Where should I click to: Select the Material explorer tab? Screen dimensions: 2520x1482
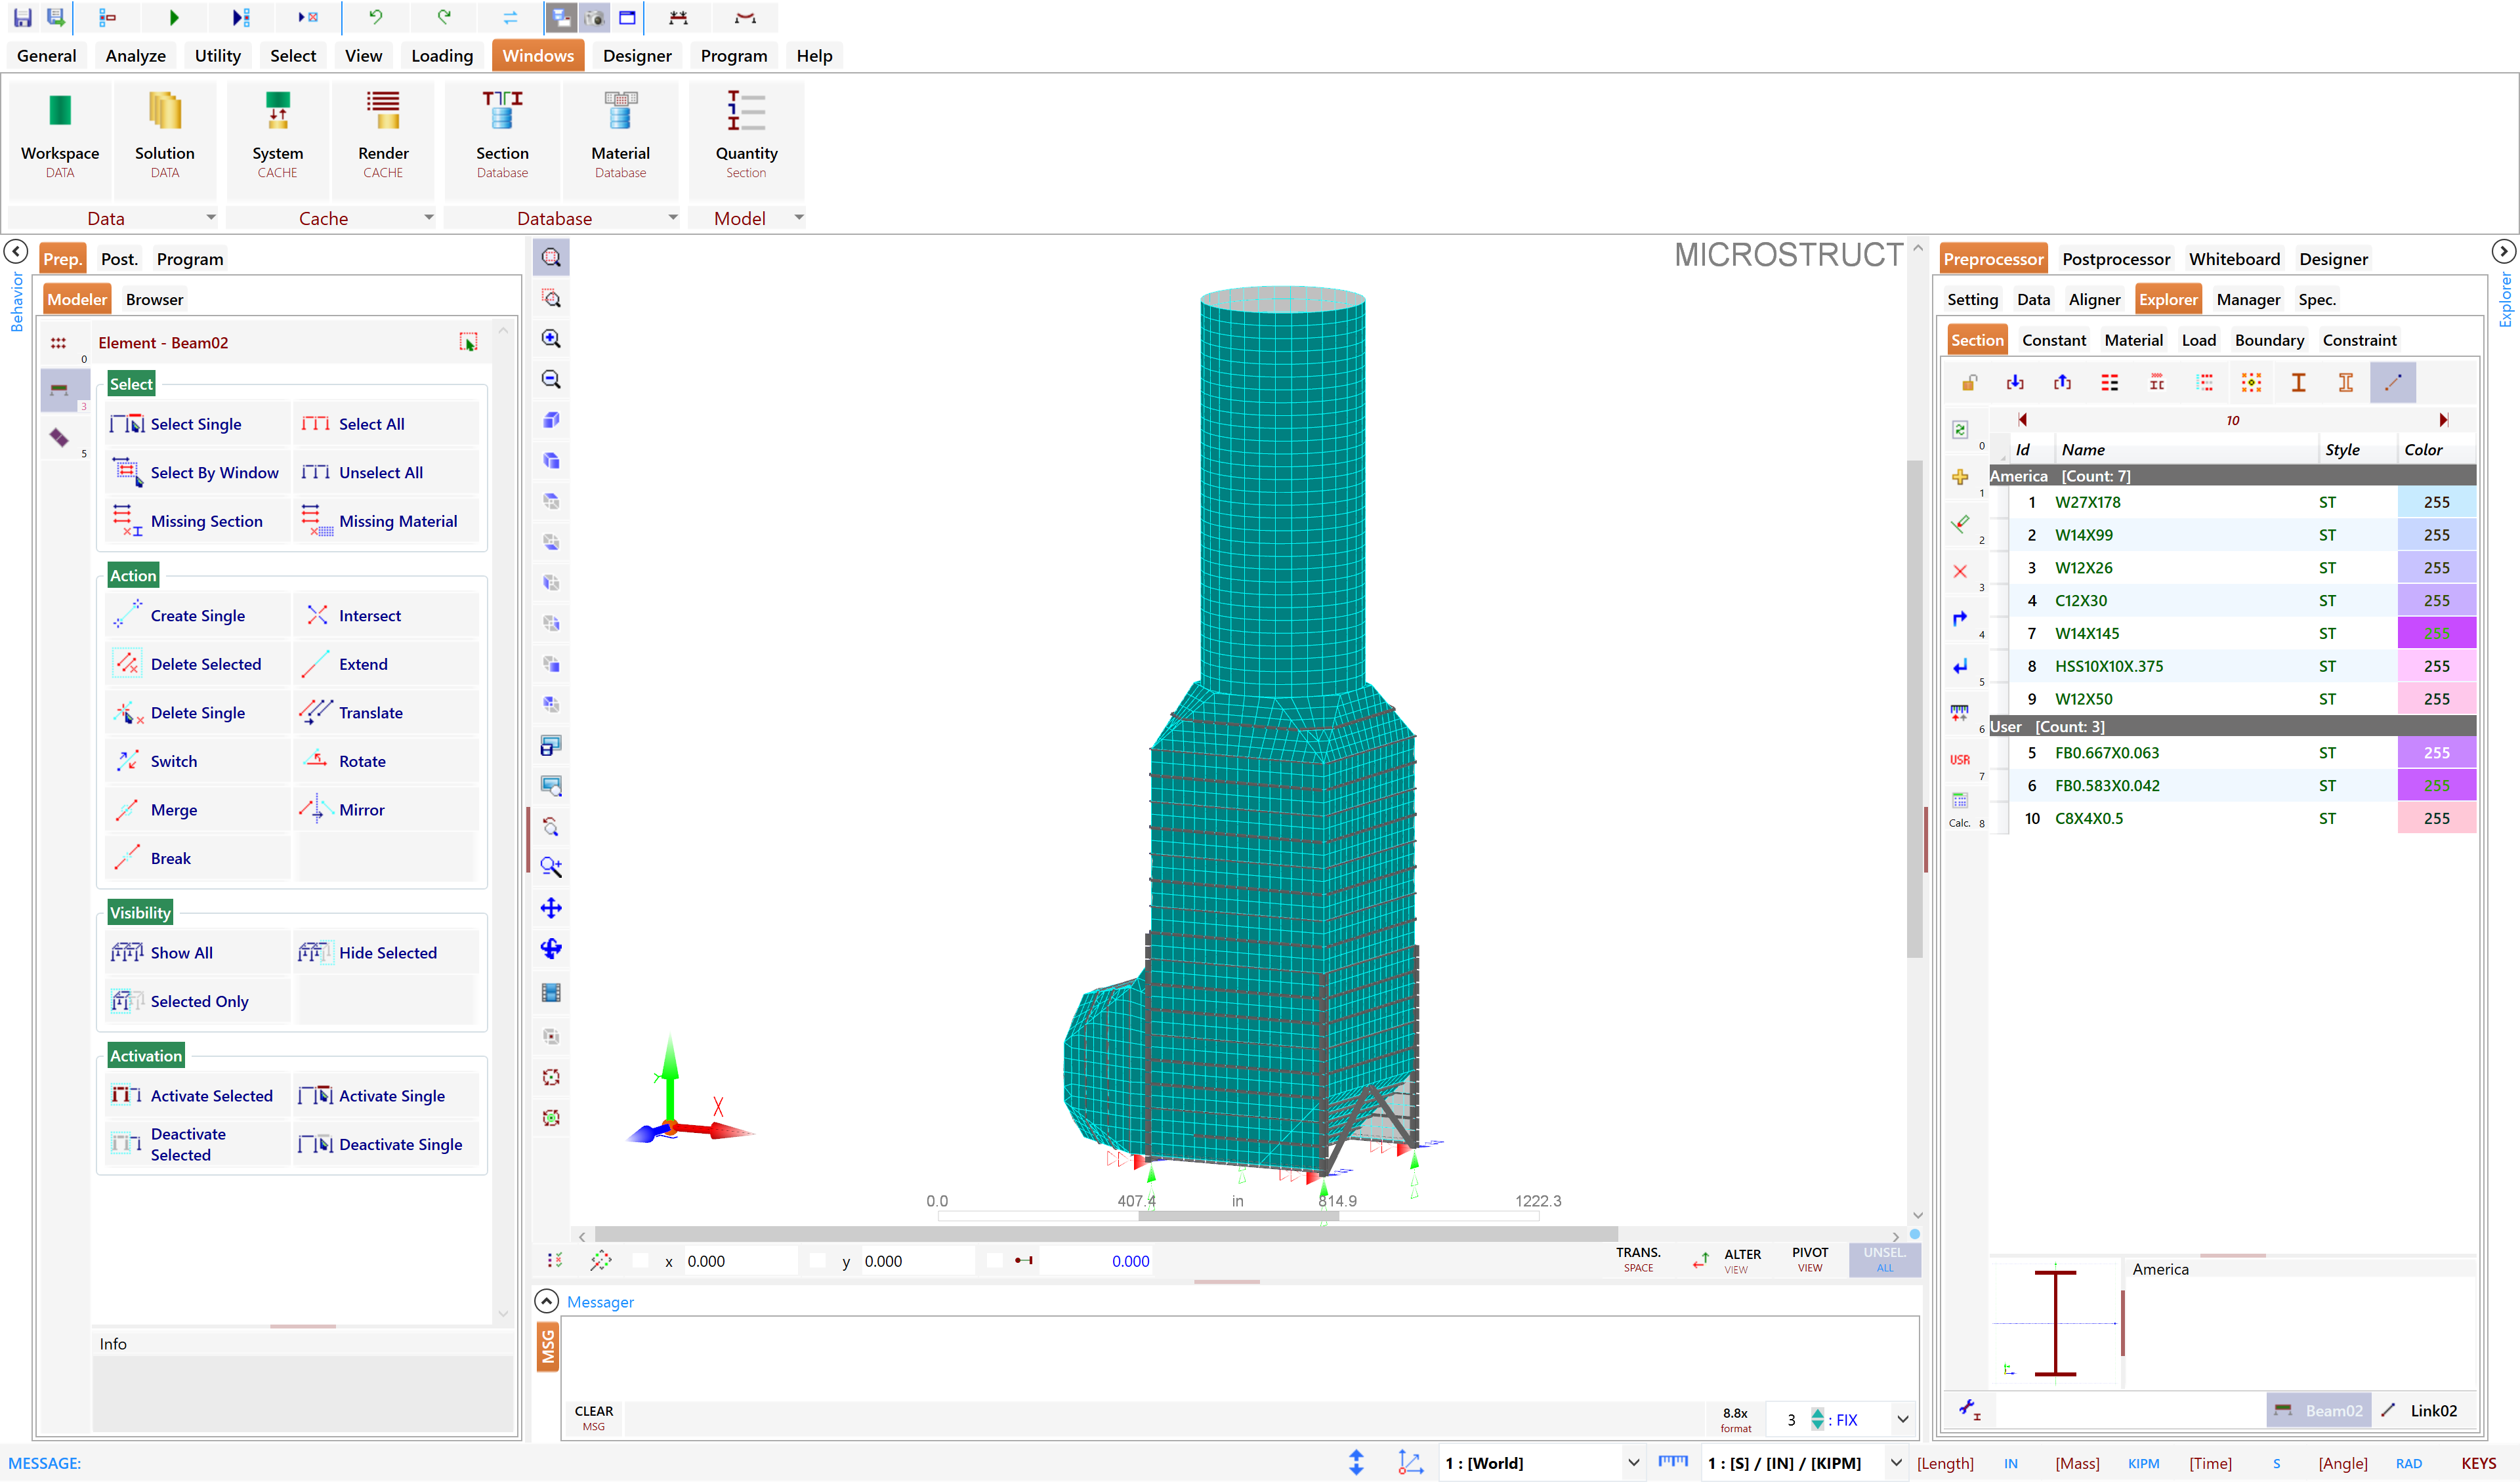[x=2133, y=340]
